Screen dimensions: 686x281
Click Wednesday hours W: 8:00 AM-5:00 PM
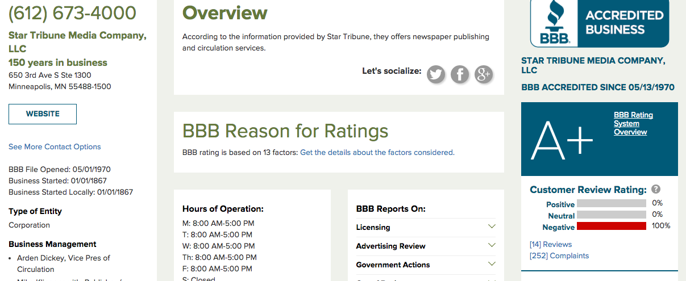coord(219,246)
